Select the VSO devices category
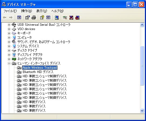This screenshot has width=146, height=121. (x=26, y=29)
